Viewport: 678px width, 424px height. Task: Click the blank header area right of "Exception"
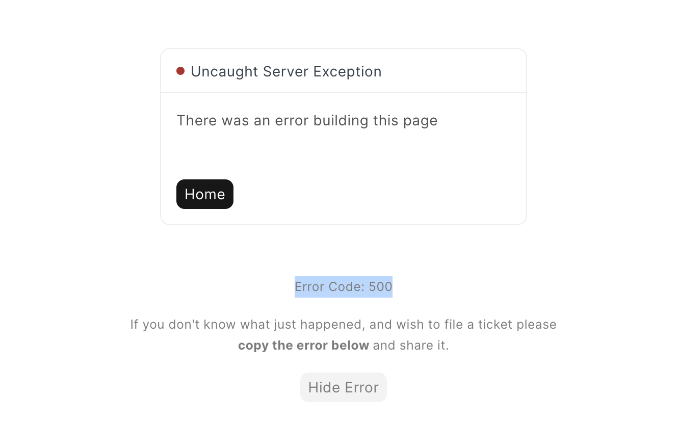pos(454,71)
